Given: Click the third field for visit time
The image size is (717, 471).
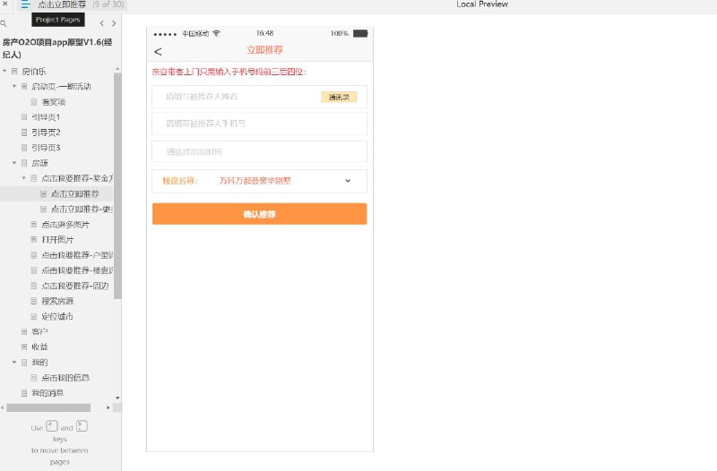Looking at the screenshot, I should 259,151.
